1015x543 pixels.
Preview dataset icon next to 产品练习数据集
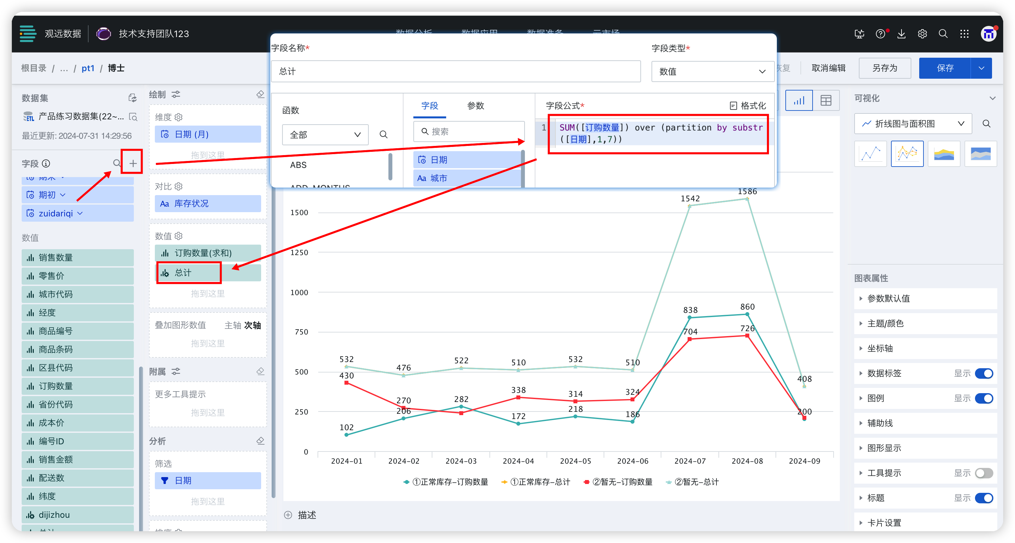(x=133, y=116)
